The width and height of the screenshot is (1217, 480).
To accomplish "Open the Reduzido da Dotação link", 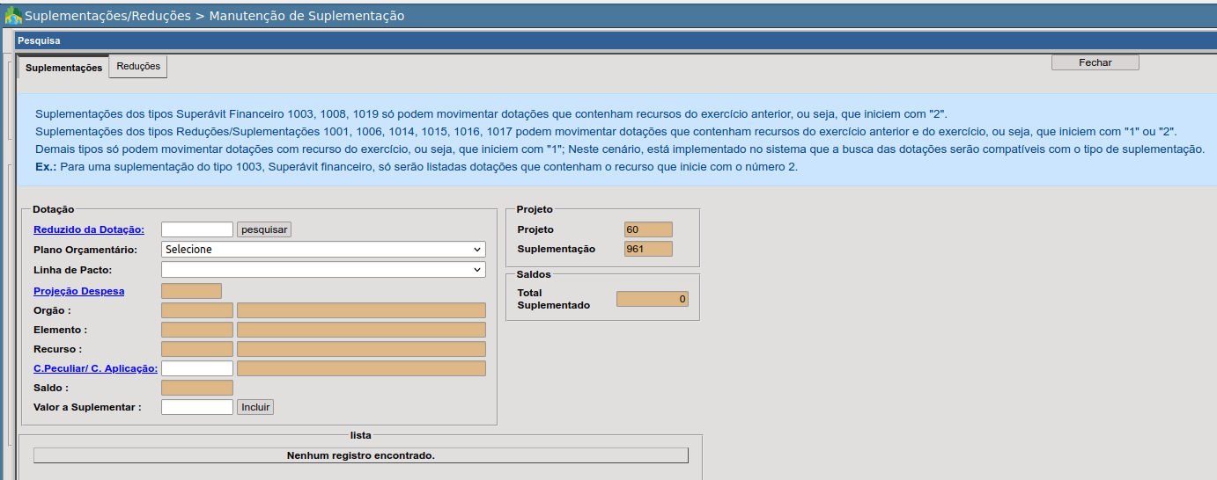I will [x=89, y=229].
